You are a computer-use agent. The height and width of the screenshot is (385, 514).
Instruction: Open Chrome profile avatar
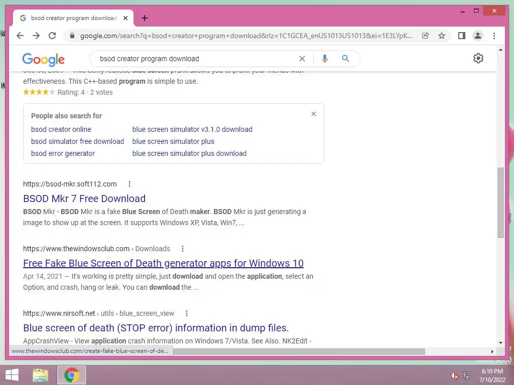[x=478, y=36]
